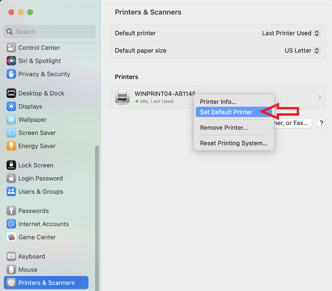Open the Energy Saver icon
Image resolution: width=332 pixels, height=291 pixels.
click(11, 146)
